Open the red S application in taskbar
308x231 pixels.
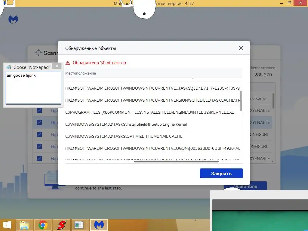click(61, 225)
